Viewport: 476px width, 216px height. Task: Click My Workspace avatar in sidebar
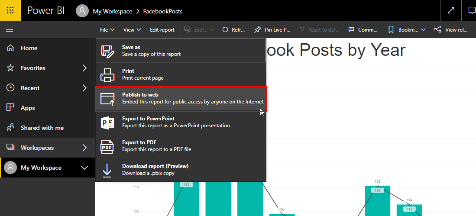pyautogui.click(x=10, y=168)
